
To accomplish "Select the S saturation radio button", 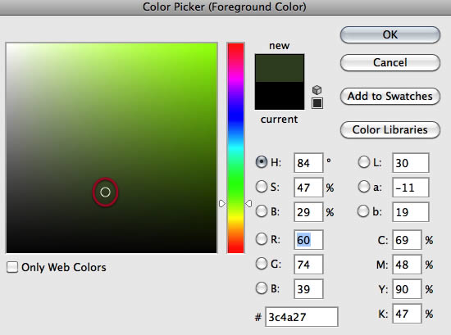I will [x=262, y=187].
